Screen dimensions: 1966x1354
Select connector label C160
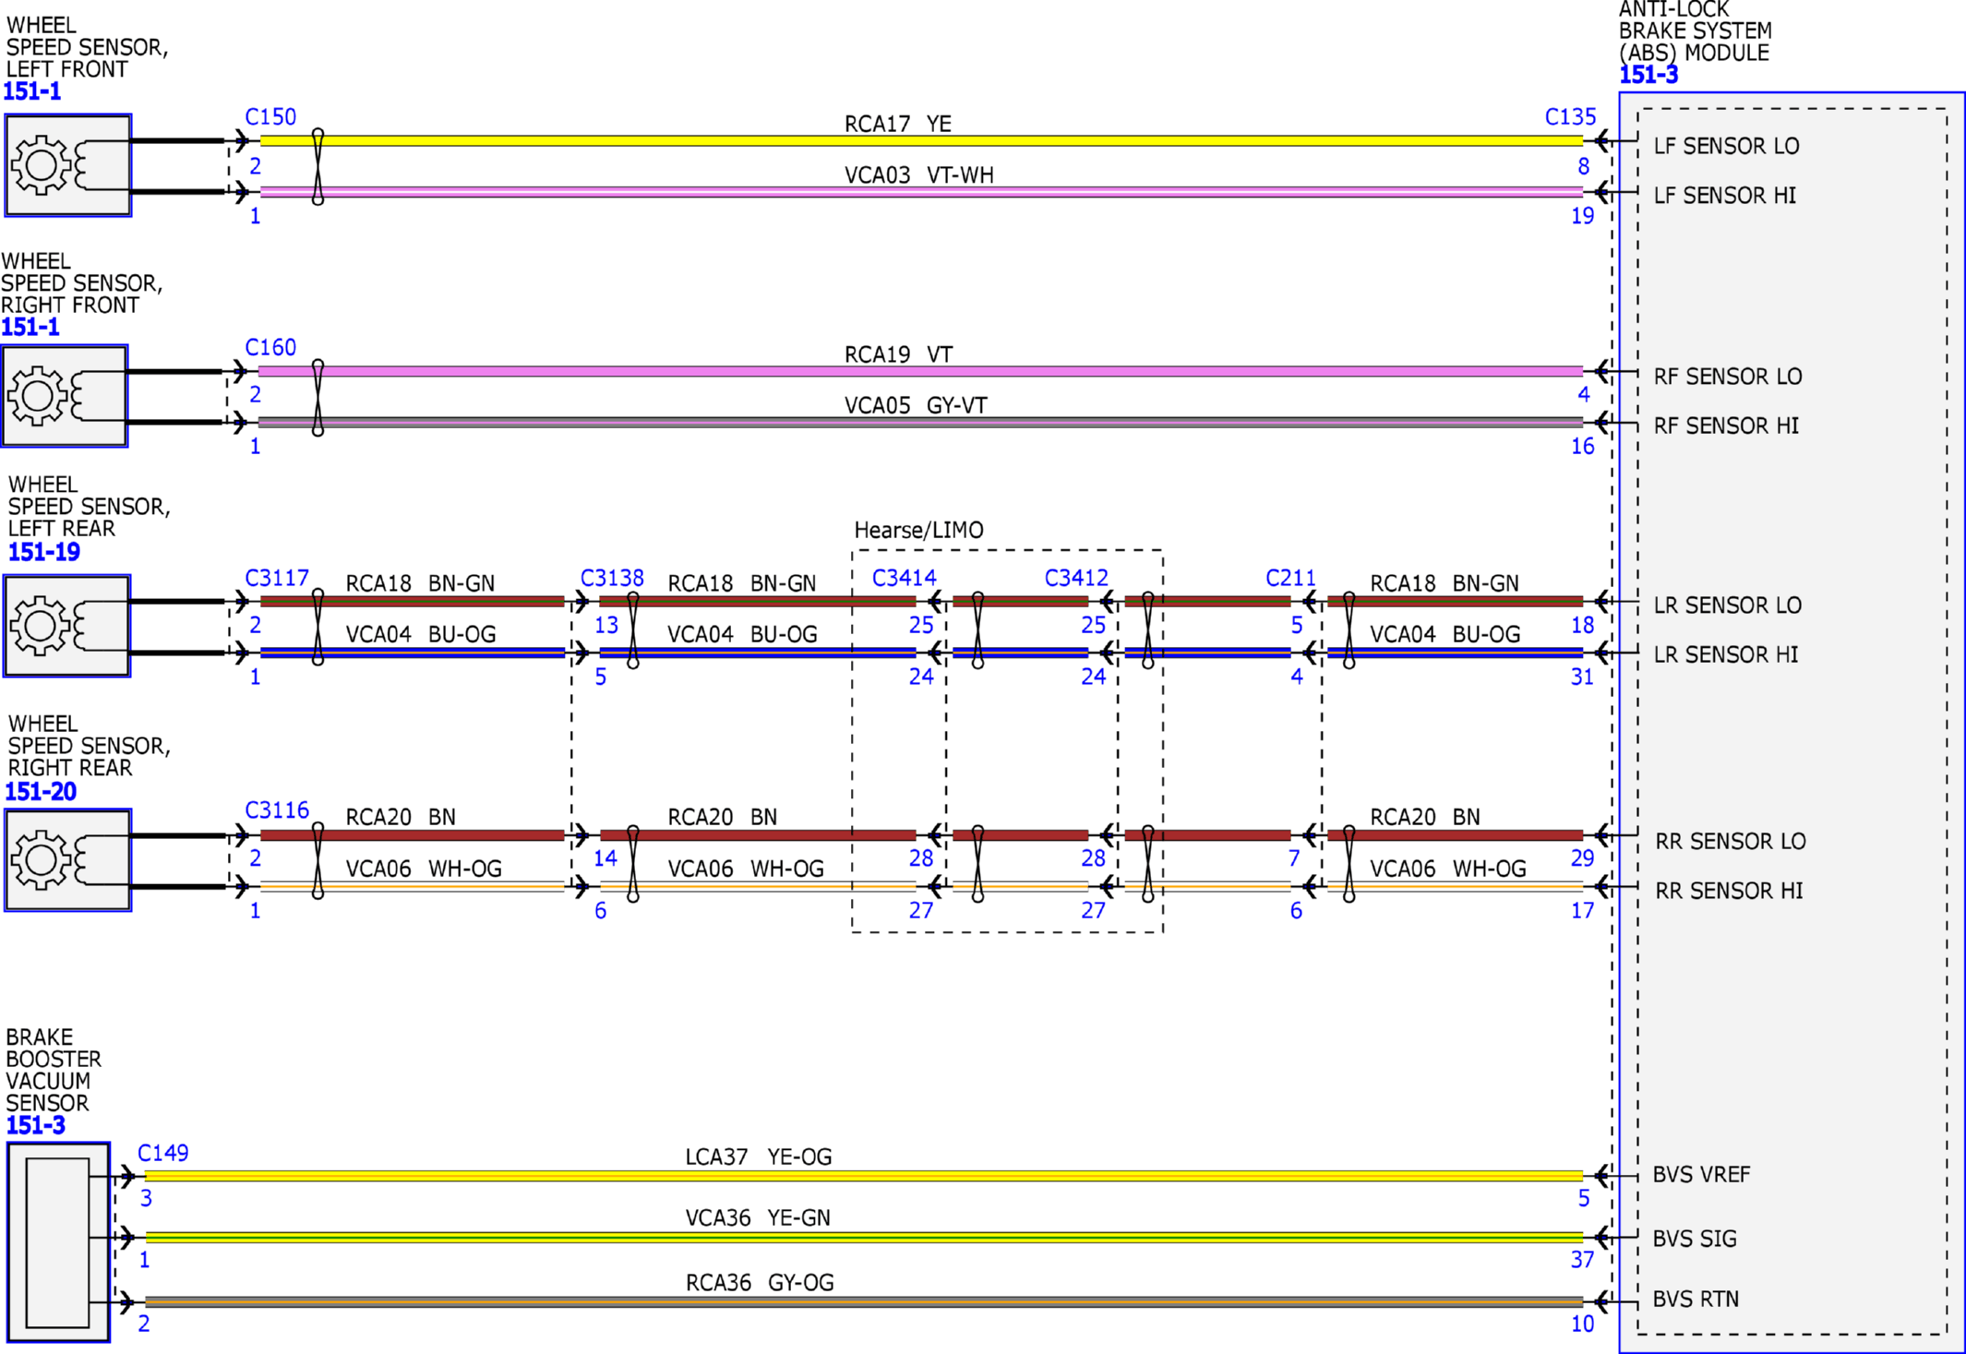(270, 348)
